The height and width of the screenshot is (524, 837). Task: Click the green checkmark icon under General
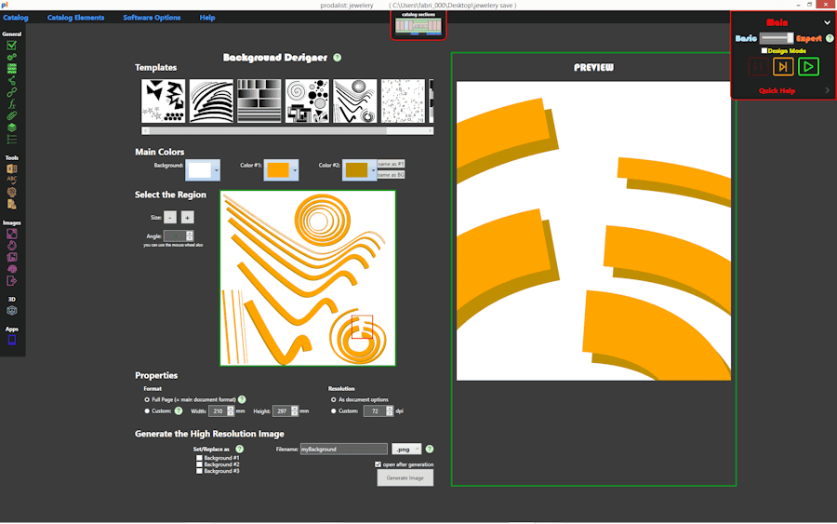12,46
